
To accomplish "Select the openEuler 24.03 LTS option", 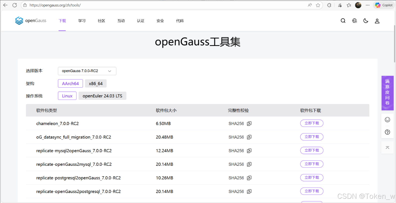I will point(102,96).
